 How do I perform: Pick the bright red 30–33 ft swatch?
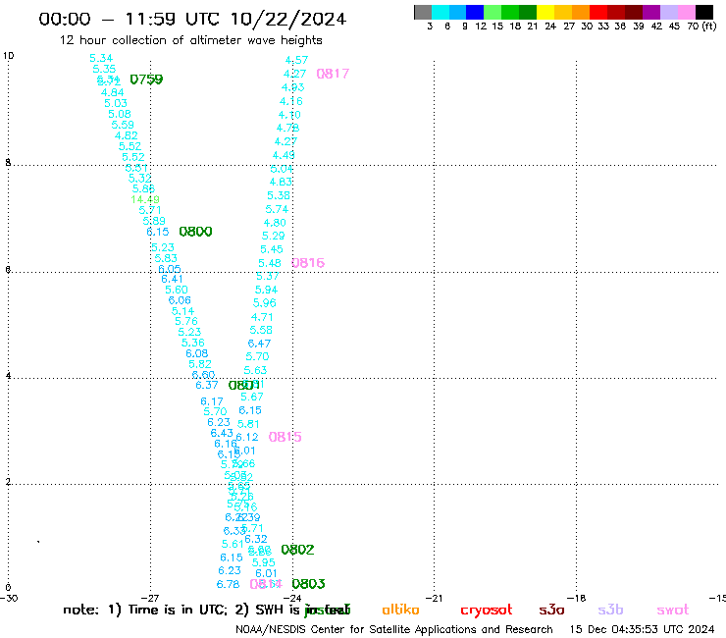pyautogui.click(x=598, y=12)
